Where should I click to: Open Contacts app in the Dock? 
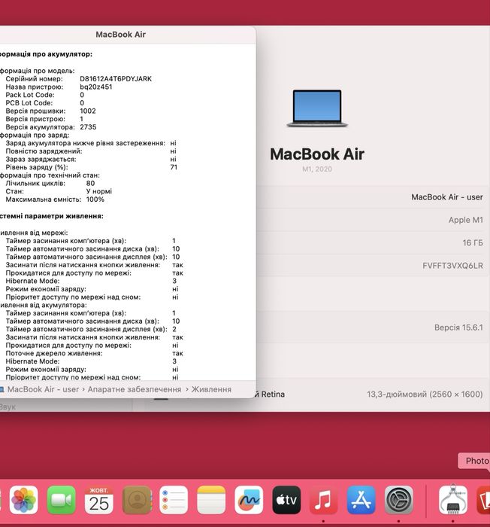click(x=137, y=500)
